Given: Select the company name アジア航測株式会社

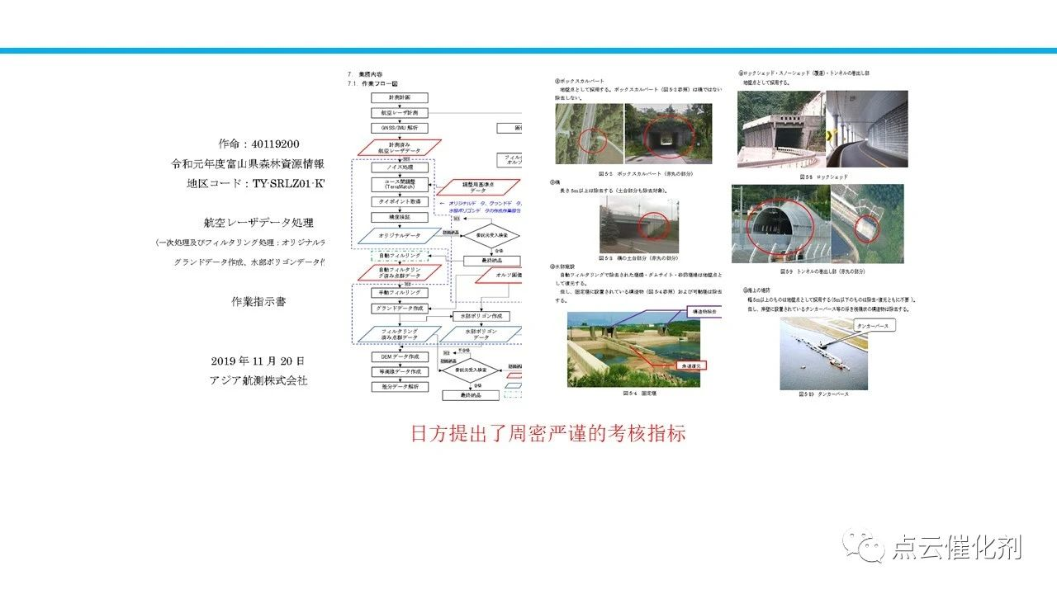Looking at the screenshot, I should 258,380.
